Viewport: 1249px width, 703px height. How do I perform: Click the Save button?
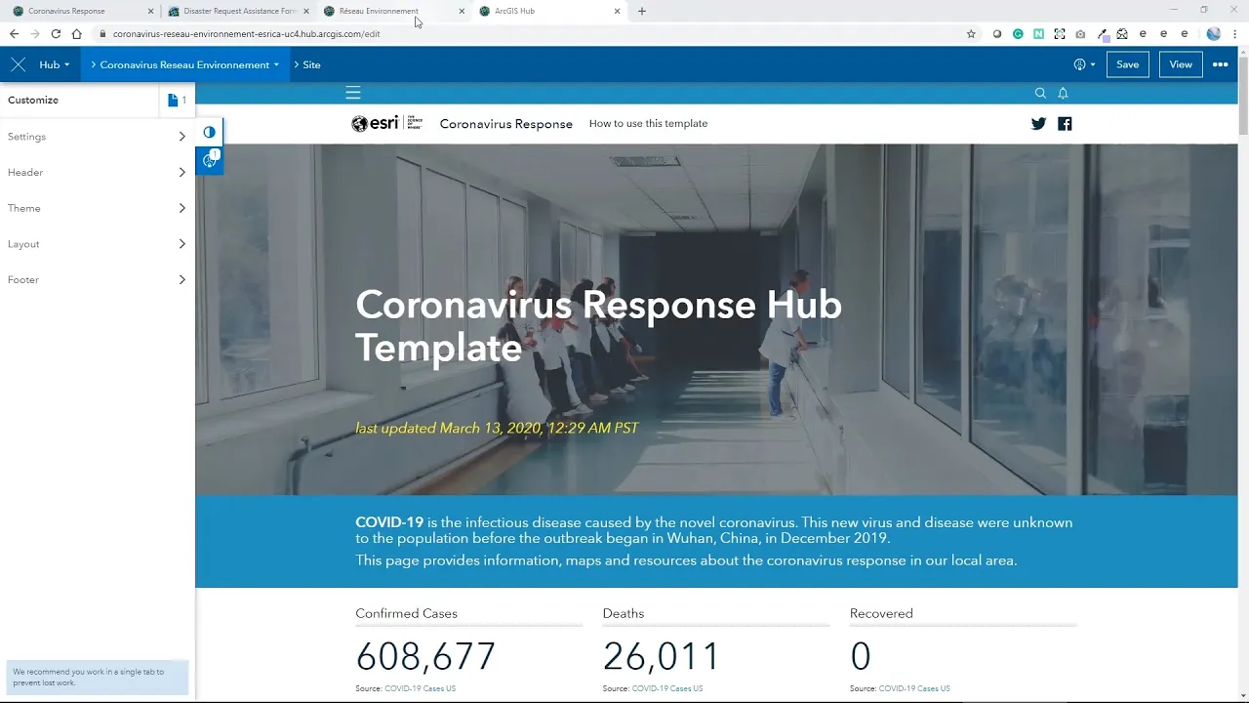pos(1127,64)
